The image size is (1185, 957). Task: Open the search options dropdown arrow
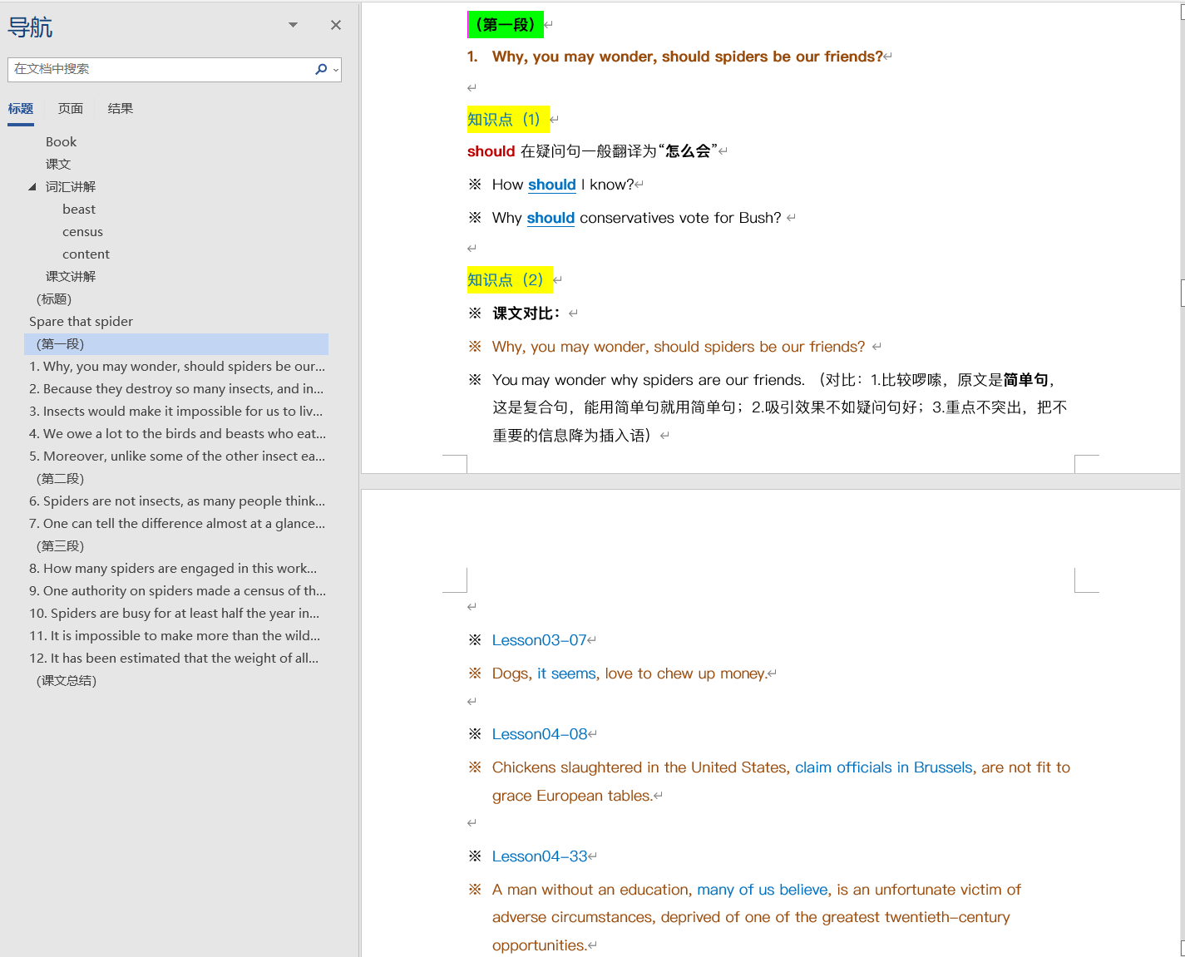pos(336,70)
